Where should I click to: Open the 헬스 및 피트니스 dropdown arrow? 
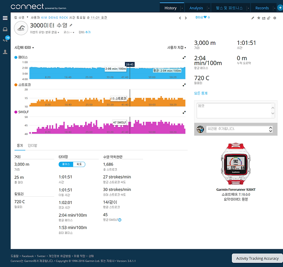point(248,8)
